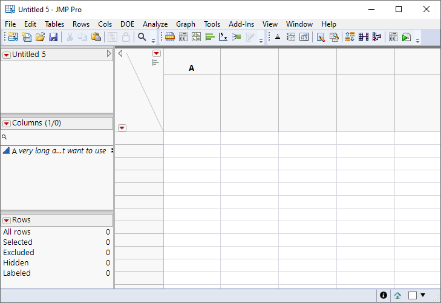Toggle the empty square box in status bar
441x303 pixels.
[413, 295]
